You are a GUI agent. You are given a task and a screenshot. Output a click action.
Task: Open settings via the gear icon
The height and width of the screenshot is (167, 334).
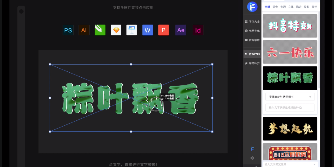[x=252, y=158]
